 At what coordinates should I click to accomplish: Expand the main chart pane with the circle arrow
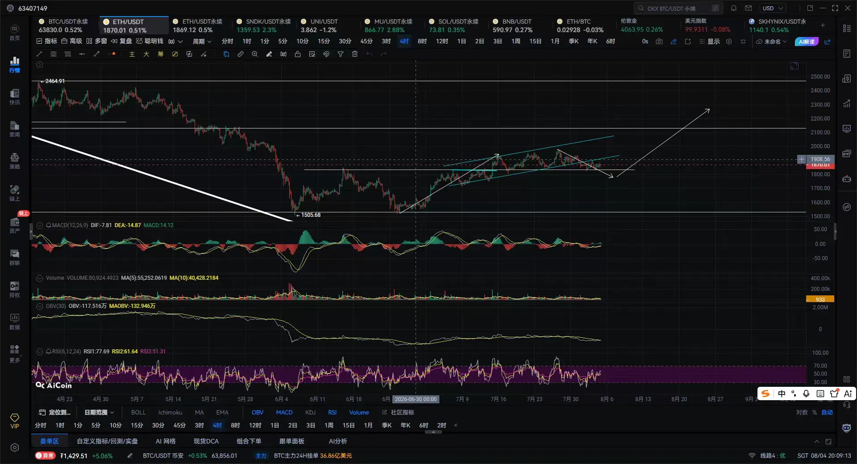tap(40, 65)
